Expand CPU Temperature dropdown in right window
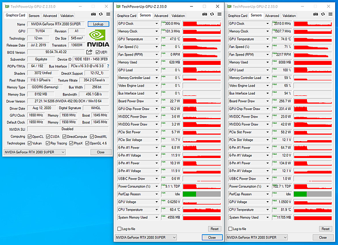Image resolution: width=338 pixels, height=245 pixels. (x=268, y=210)
